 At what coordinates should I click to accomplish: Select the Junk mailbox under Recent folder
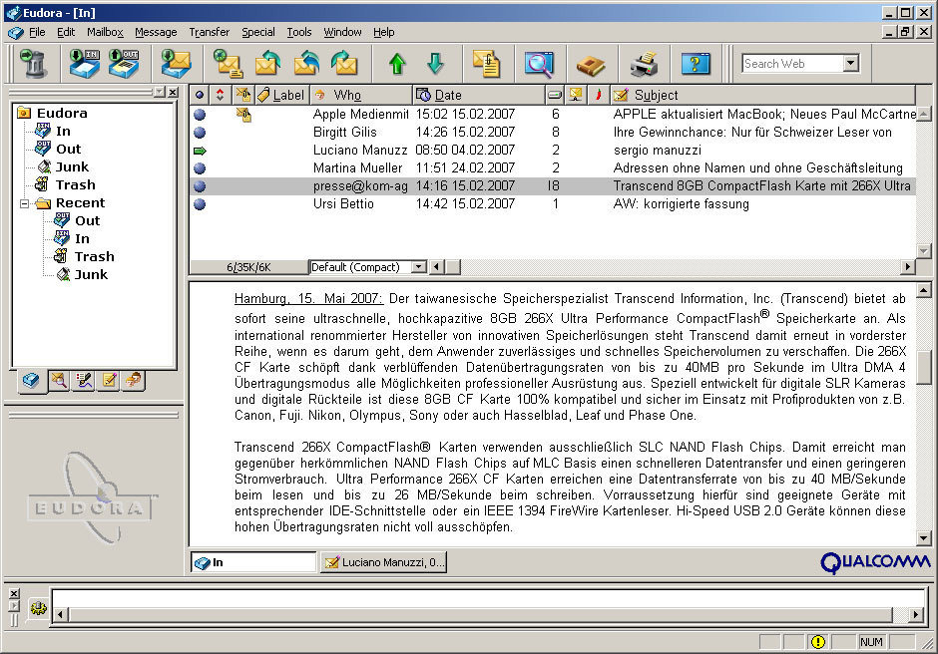point(91,274)
